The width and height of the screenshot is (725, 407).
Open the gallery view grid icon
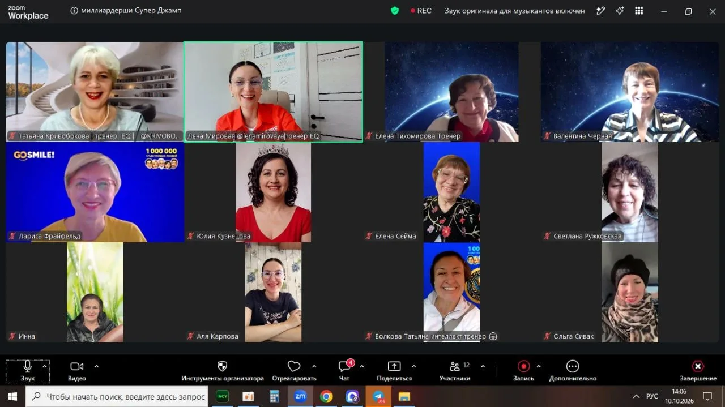(x=639, y=11)
